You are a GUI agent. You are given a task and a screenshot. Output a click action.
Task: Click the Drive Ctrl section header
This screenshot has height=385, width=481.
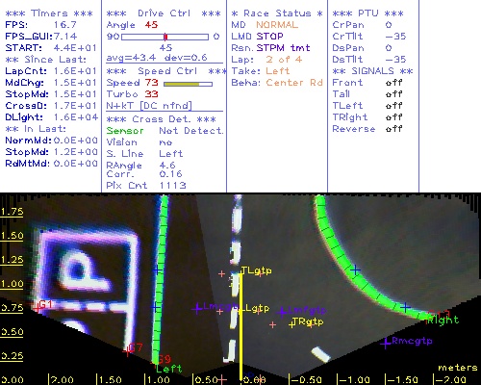tap(164, 13)
